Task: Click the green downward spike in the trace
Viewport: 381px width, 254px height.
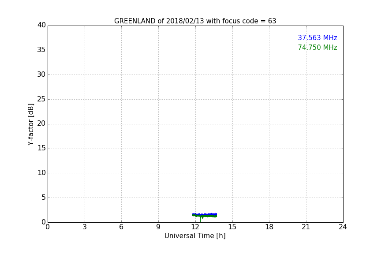Action: pyautogui.click(x=201, y=219)
